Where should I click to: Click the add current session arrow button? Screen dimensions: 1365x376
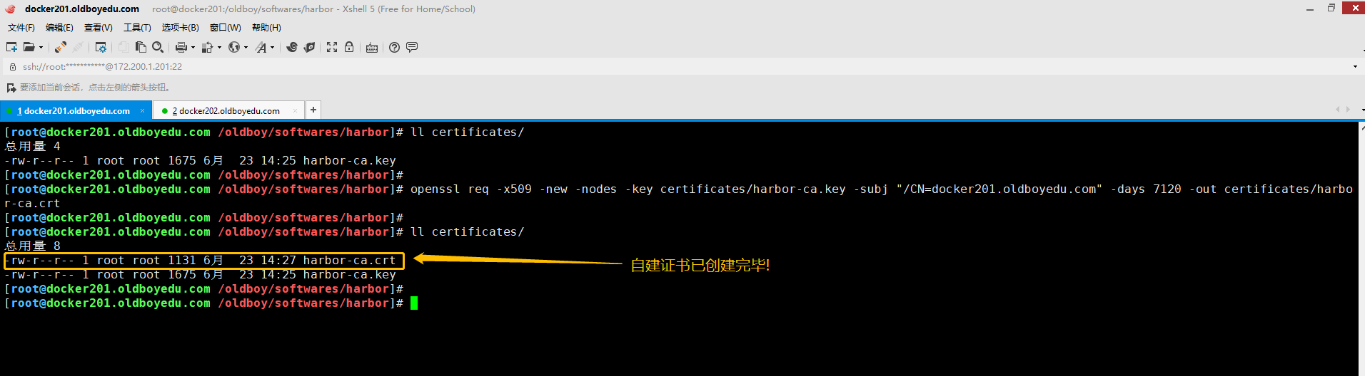[x=11, y=88]
